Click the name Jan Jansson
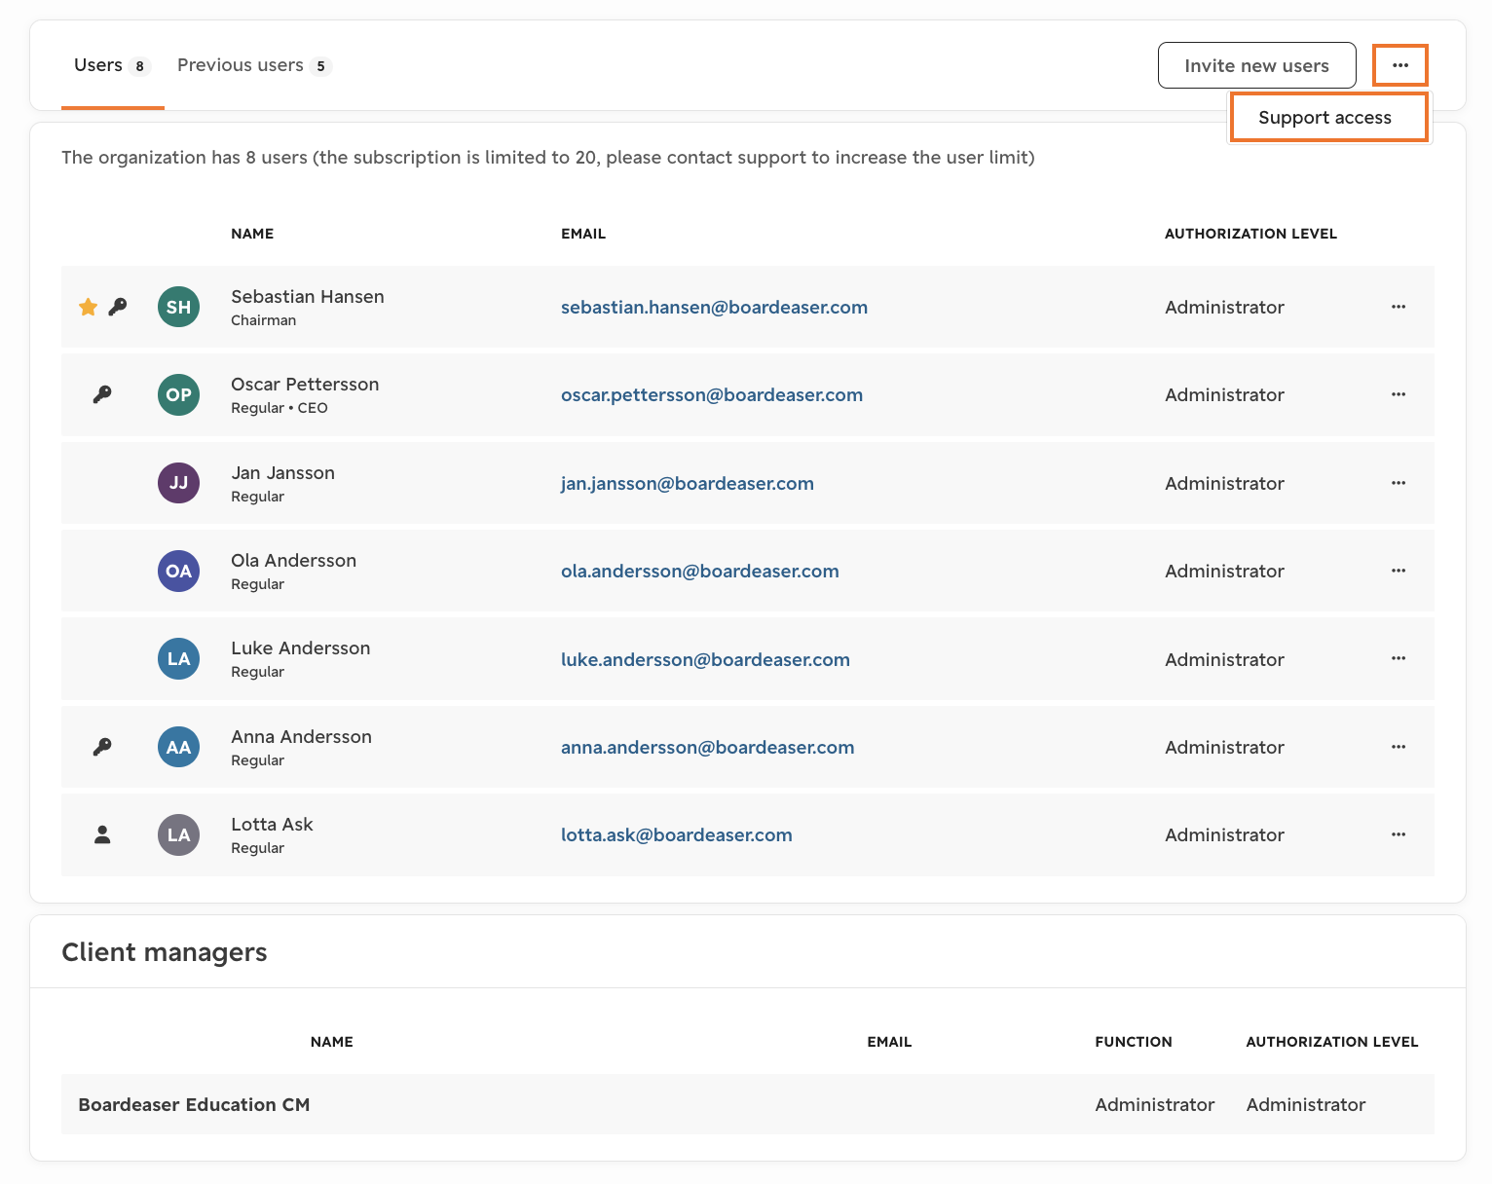 point(282,472)
